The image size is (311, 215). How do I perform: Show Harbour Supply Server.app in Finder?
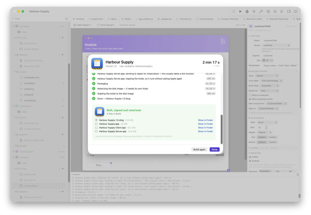[206, 131]
